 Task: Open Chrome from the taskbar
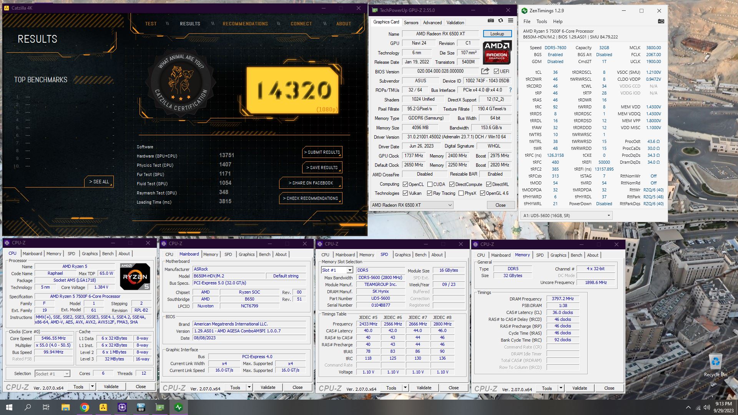(85, 407)
